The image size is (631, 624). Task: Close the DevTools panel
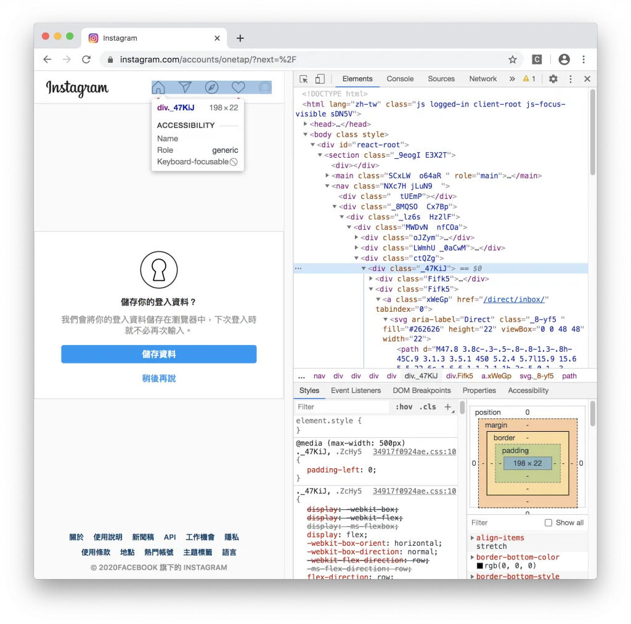tap(587, 79)
